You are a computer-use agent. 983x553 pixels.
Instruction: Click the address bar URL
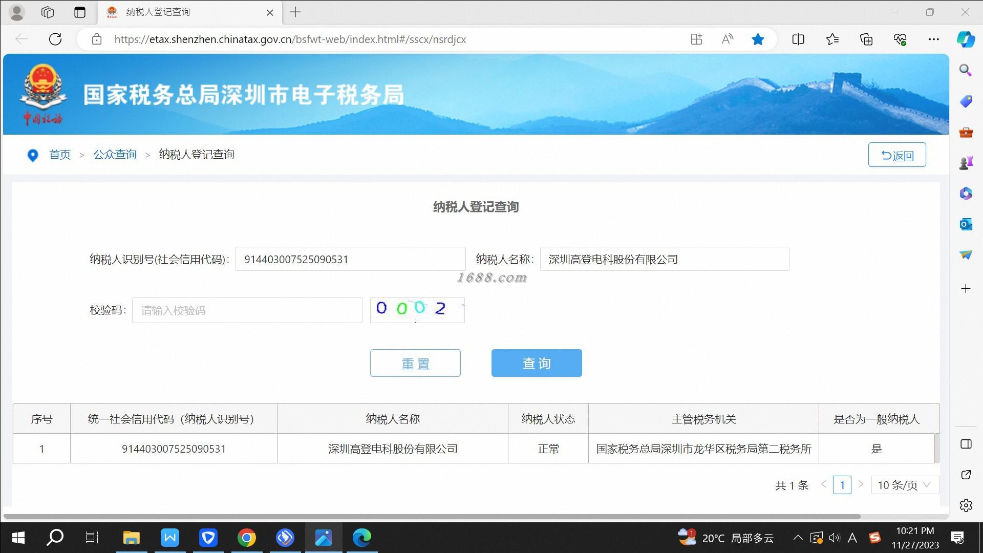(290, 39)
